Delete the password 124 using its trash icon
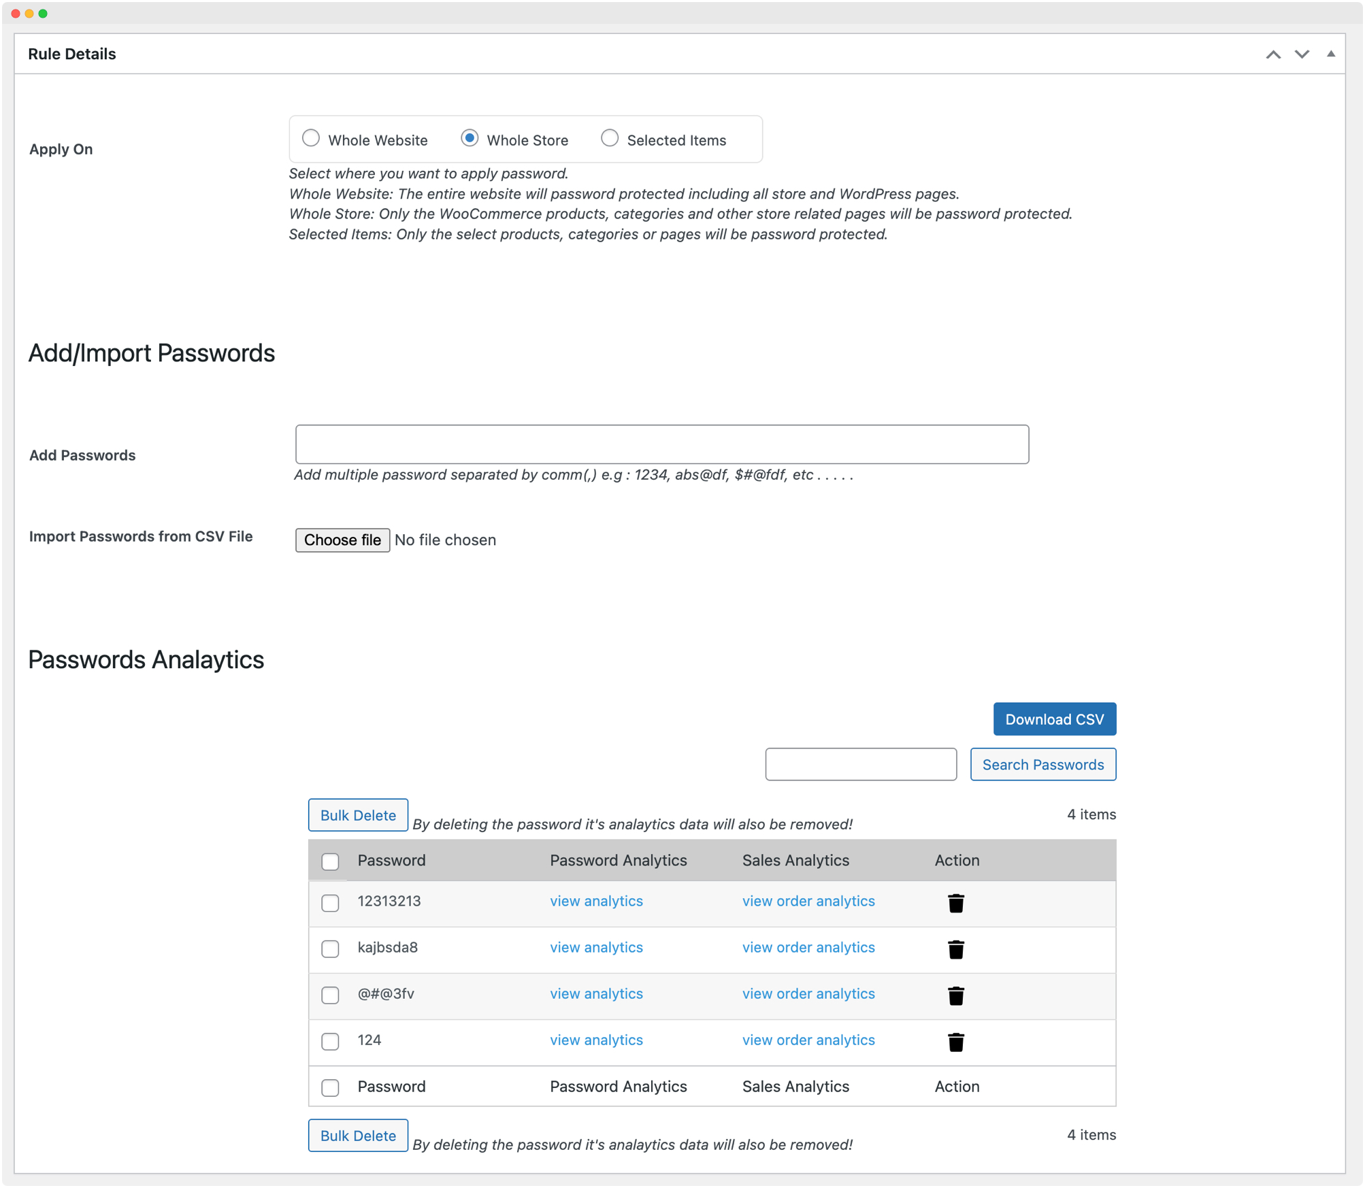 click(x=956, y=1042)
